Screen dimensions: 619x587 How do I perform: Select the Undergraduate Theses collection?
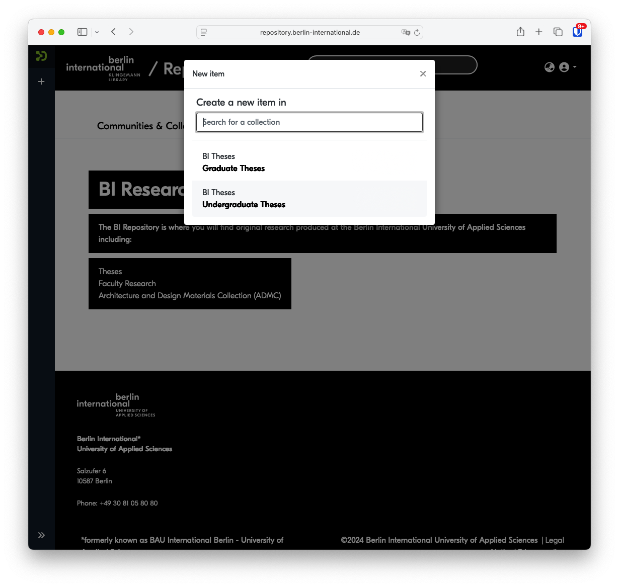point(309,199)
